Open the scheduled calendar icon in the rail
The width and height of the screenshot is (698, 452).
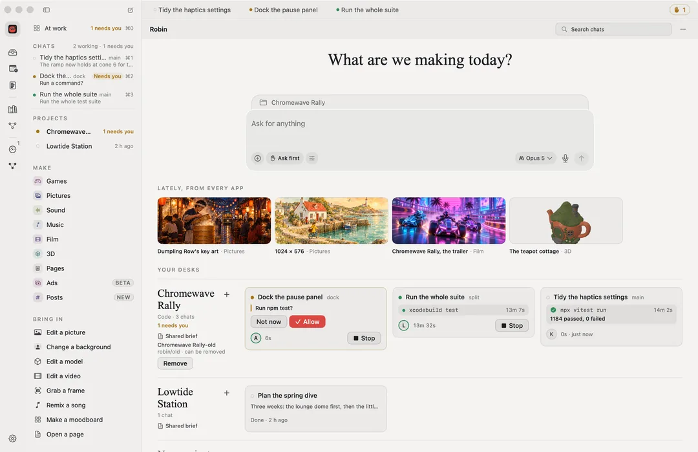tap(13, 69)
